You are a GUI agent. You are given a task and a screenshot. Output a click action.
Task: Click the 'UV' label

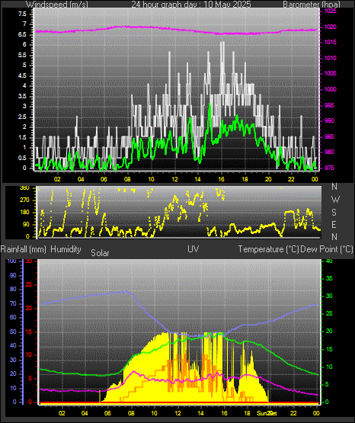193,249
